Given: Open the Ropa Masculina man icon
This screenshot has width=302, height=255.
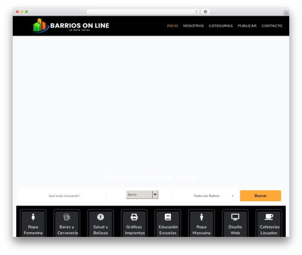Looking at the screenshot, I should (x=202, y=217).
